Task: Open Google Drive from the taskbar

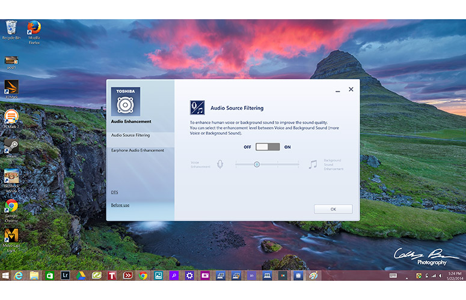Action: click(x=81, y=275)
